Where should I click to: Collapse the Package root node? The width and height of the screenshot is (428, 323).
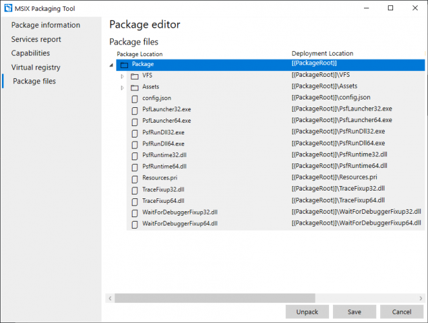point(112,65)
